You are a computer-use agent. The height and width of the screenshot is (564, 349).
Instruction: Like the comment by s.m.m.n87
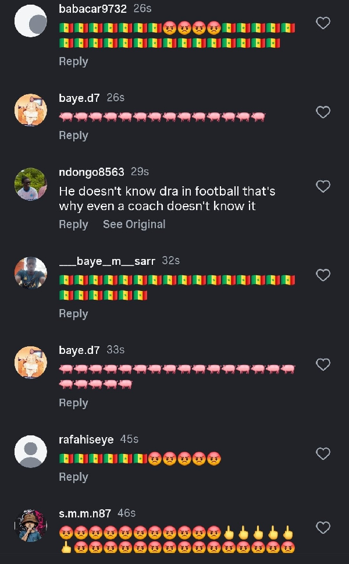point(322,528)
